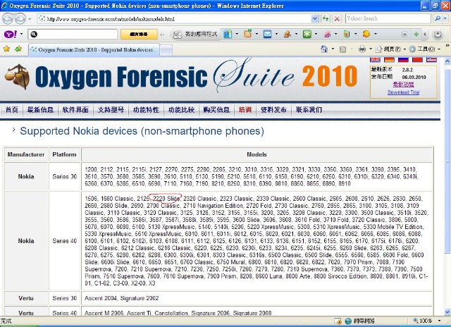Open the 资料发布 navigation item

pyautogui.click(x=273, y=109)
